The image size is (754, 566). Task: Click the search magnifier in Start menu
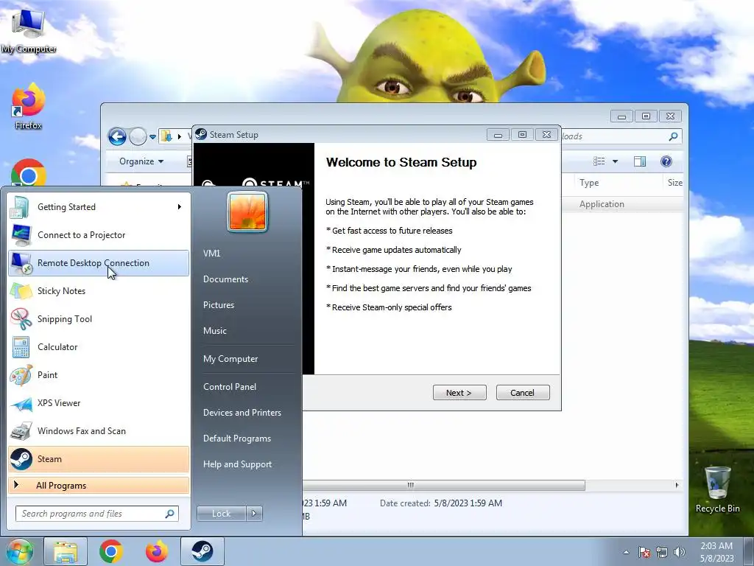coord(170,514)
